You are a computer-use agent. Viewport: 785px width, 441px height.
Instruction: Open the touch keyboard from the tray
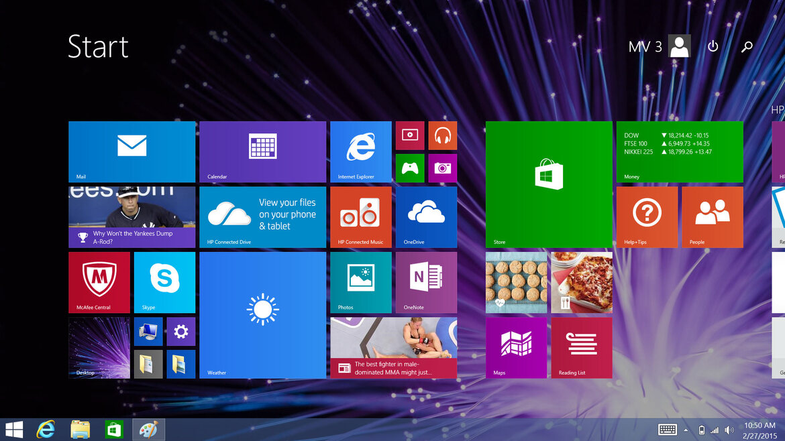pos(668,430)
